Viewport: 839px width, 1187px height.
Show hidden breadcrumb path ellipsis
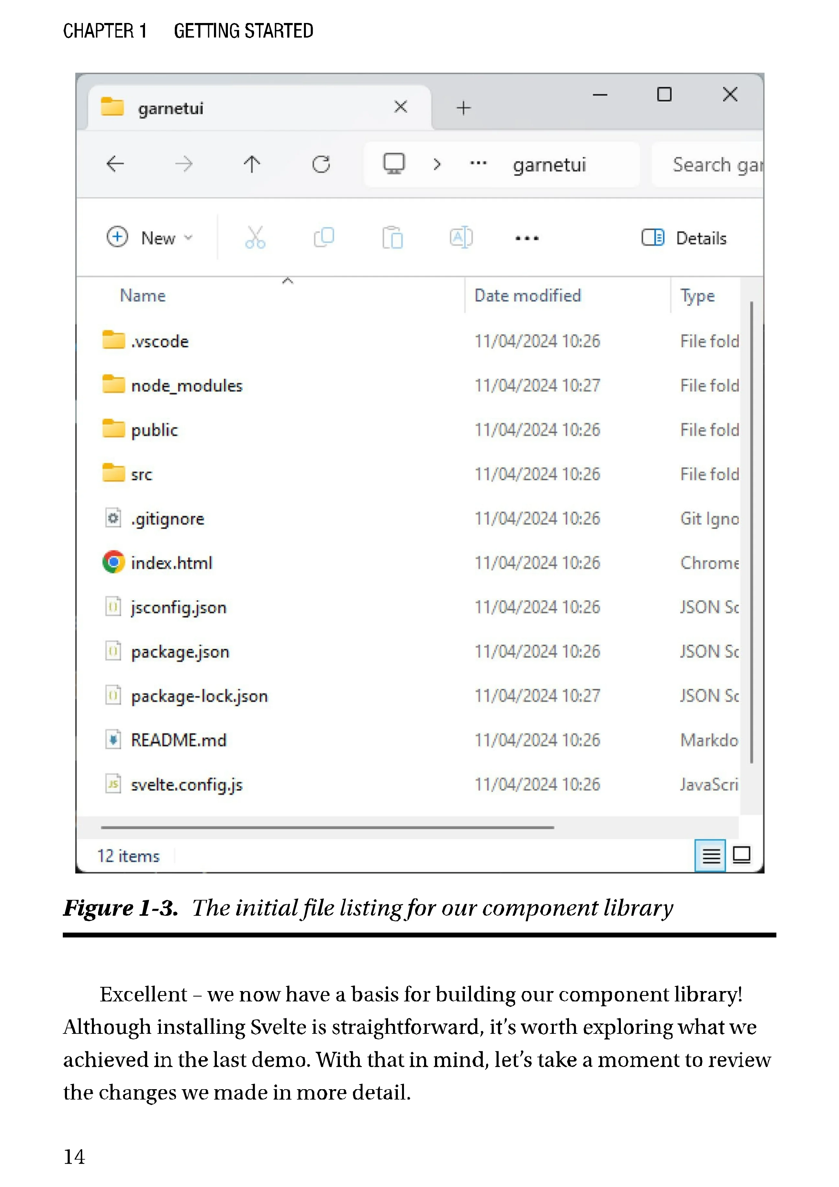click(478, 164)
